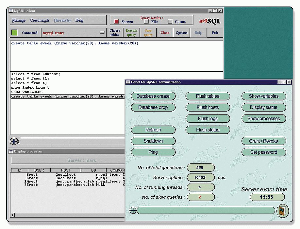
Task: Expand the mysql_trans database dropdown
Action: click(102, 33)
